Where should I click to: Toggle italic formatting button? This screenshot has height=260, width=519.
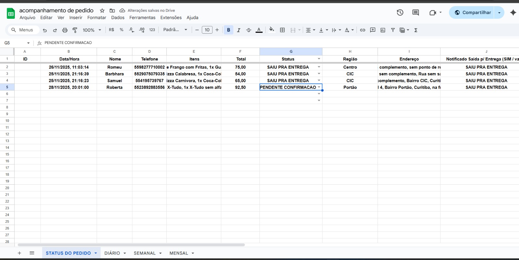(238, 30)
